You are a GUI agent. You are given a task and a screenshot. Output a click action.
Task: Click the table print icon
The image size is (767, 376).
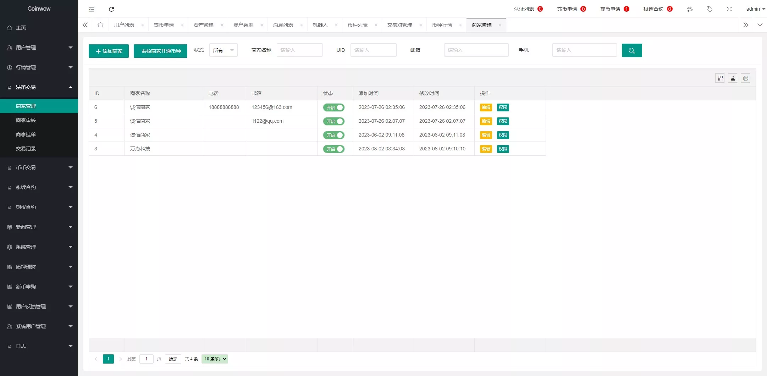(x=745, y=78)
